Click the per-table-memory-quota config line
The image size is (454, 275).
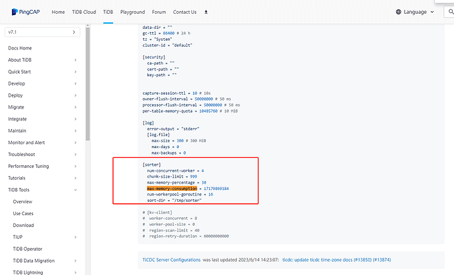(x=190, y=111)
